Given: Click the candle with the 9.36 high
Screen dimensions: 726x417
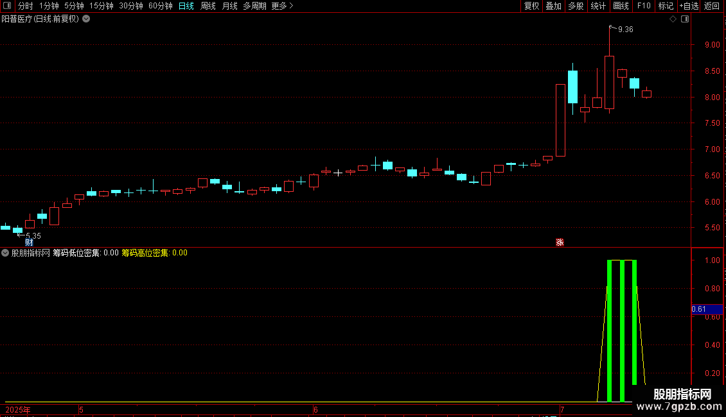Looking at the screenshot, I should [609, 82].
